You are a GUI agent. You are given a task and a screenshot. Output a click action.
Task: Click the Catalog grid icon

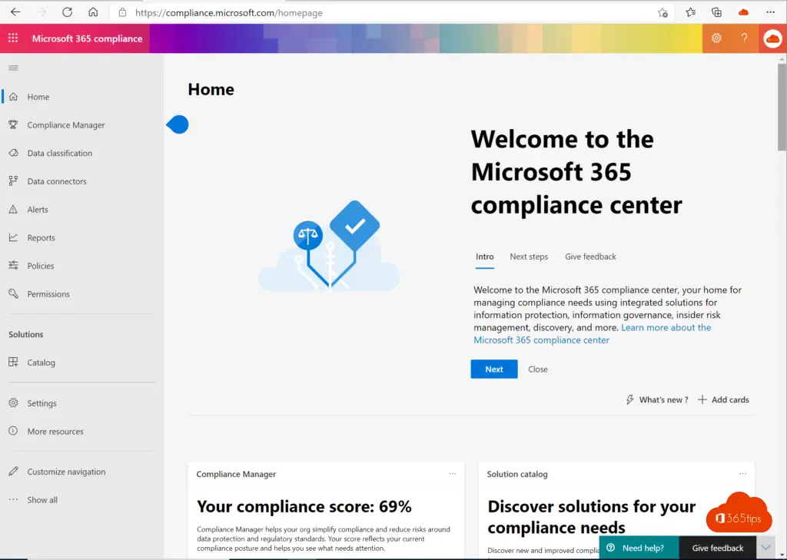point(14,362)
